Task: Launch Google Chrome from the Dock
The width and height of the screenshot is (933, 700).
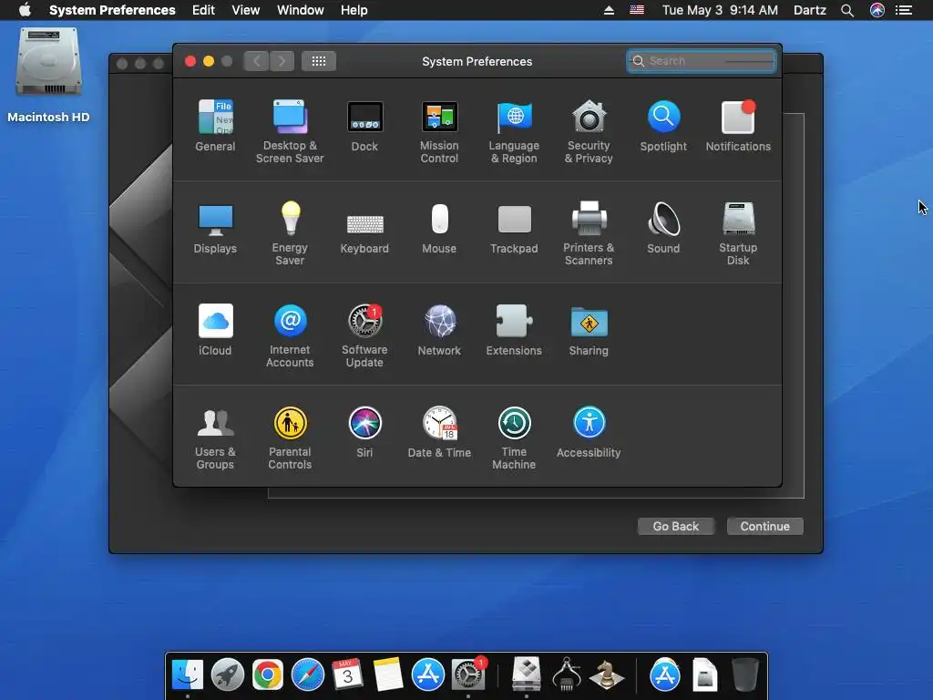Action: tap(267, 674)
